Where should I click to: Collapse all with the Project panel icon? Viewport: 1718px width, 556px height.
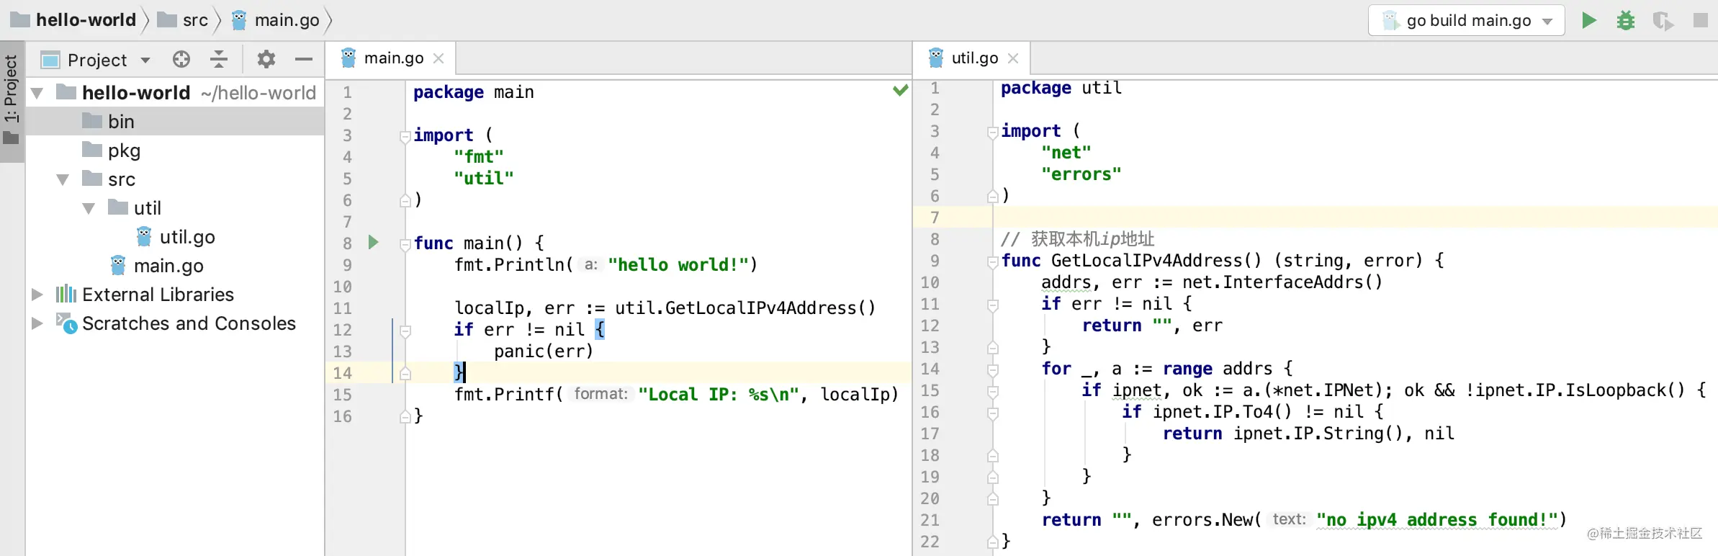point(219,59)
